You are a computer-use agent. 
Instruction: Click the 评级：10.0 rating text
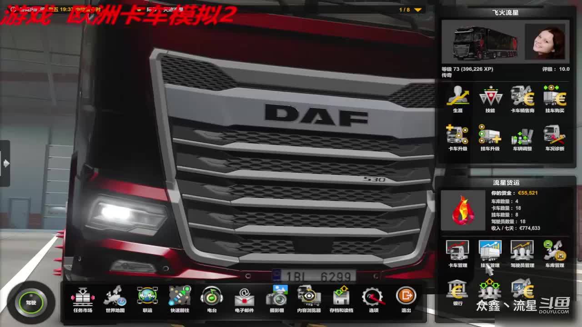(556, 69)
